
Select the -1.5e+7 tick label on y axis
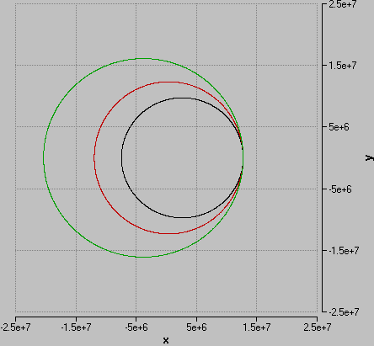(344, 251)
